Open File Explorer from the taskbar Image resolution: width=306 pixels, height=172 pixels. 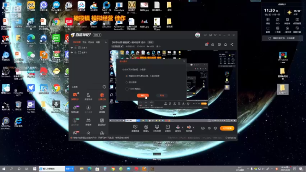(x=81, y=169)
